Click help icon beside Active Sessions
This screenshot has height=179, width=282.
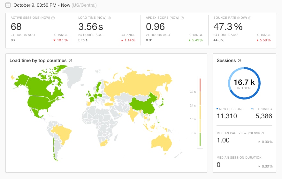click(53, 18)
